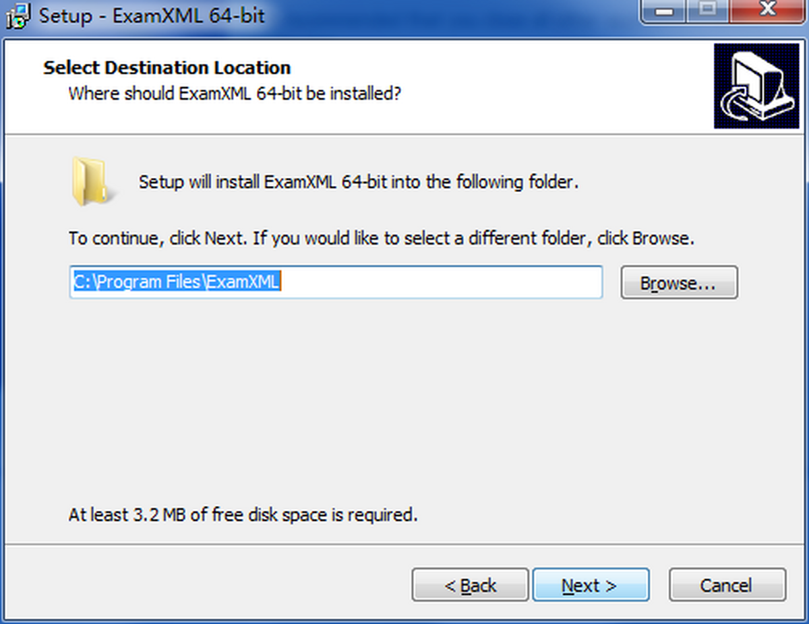Click the free disk space requirement text
Screen dimensions: 809x624
[243, 516]
